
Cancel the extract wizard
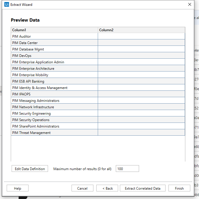82,188
